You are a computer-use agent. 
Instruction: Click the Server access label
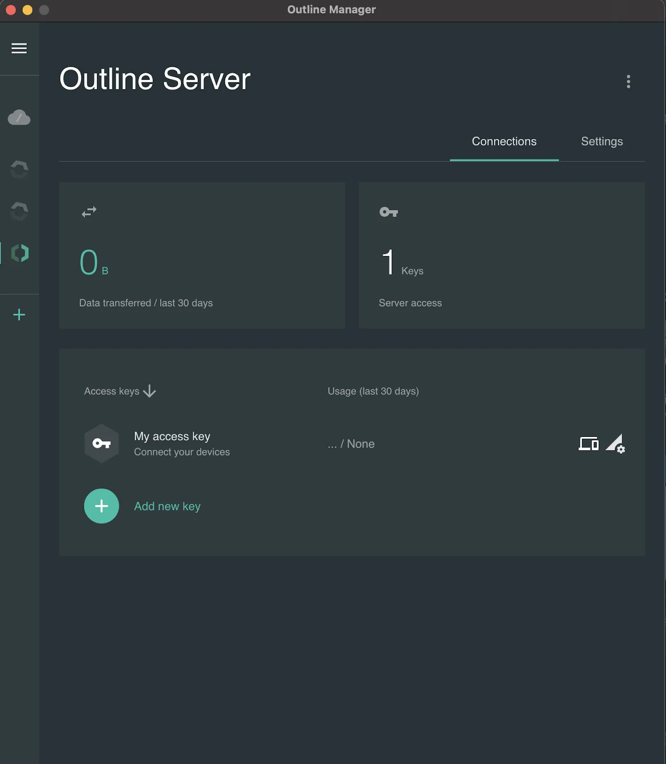coord(410,303)
